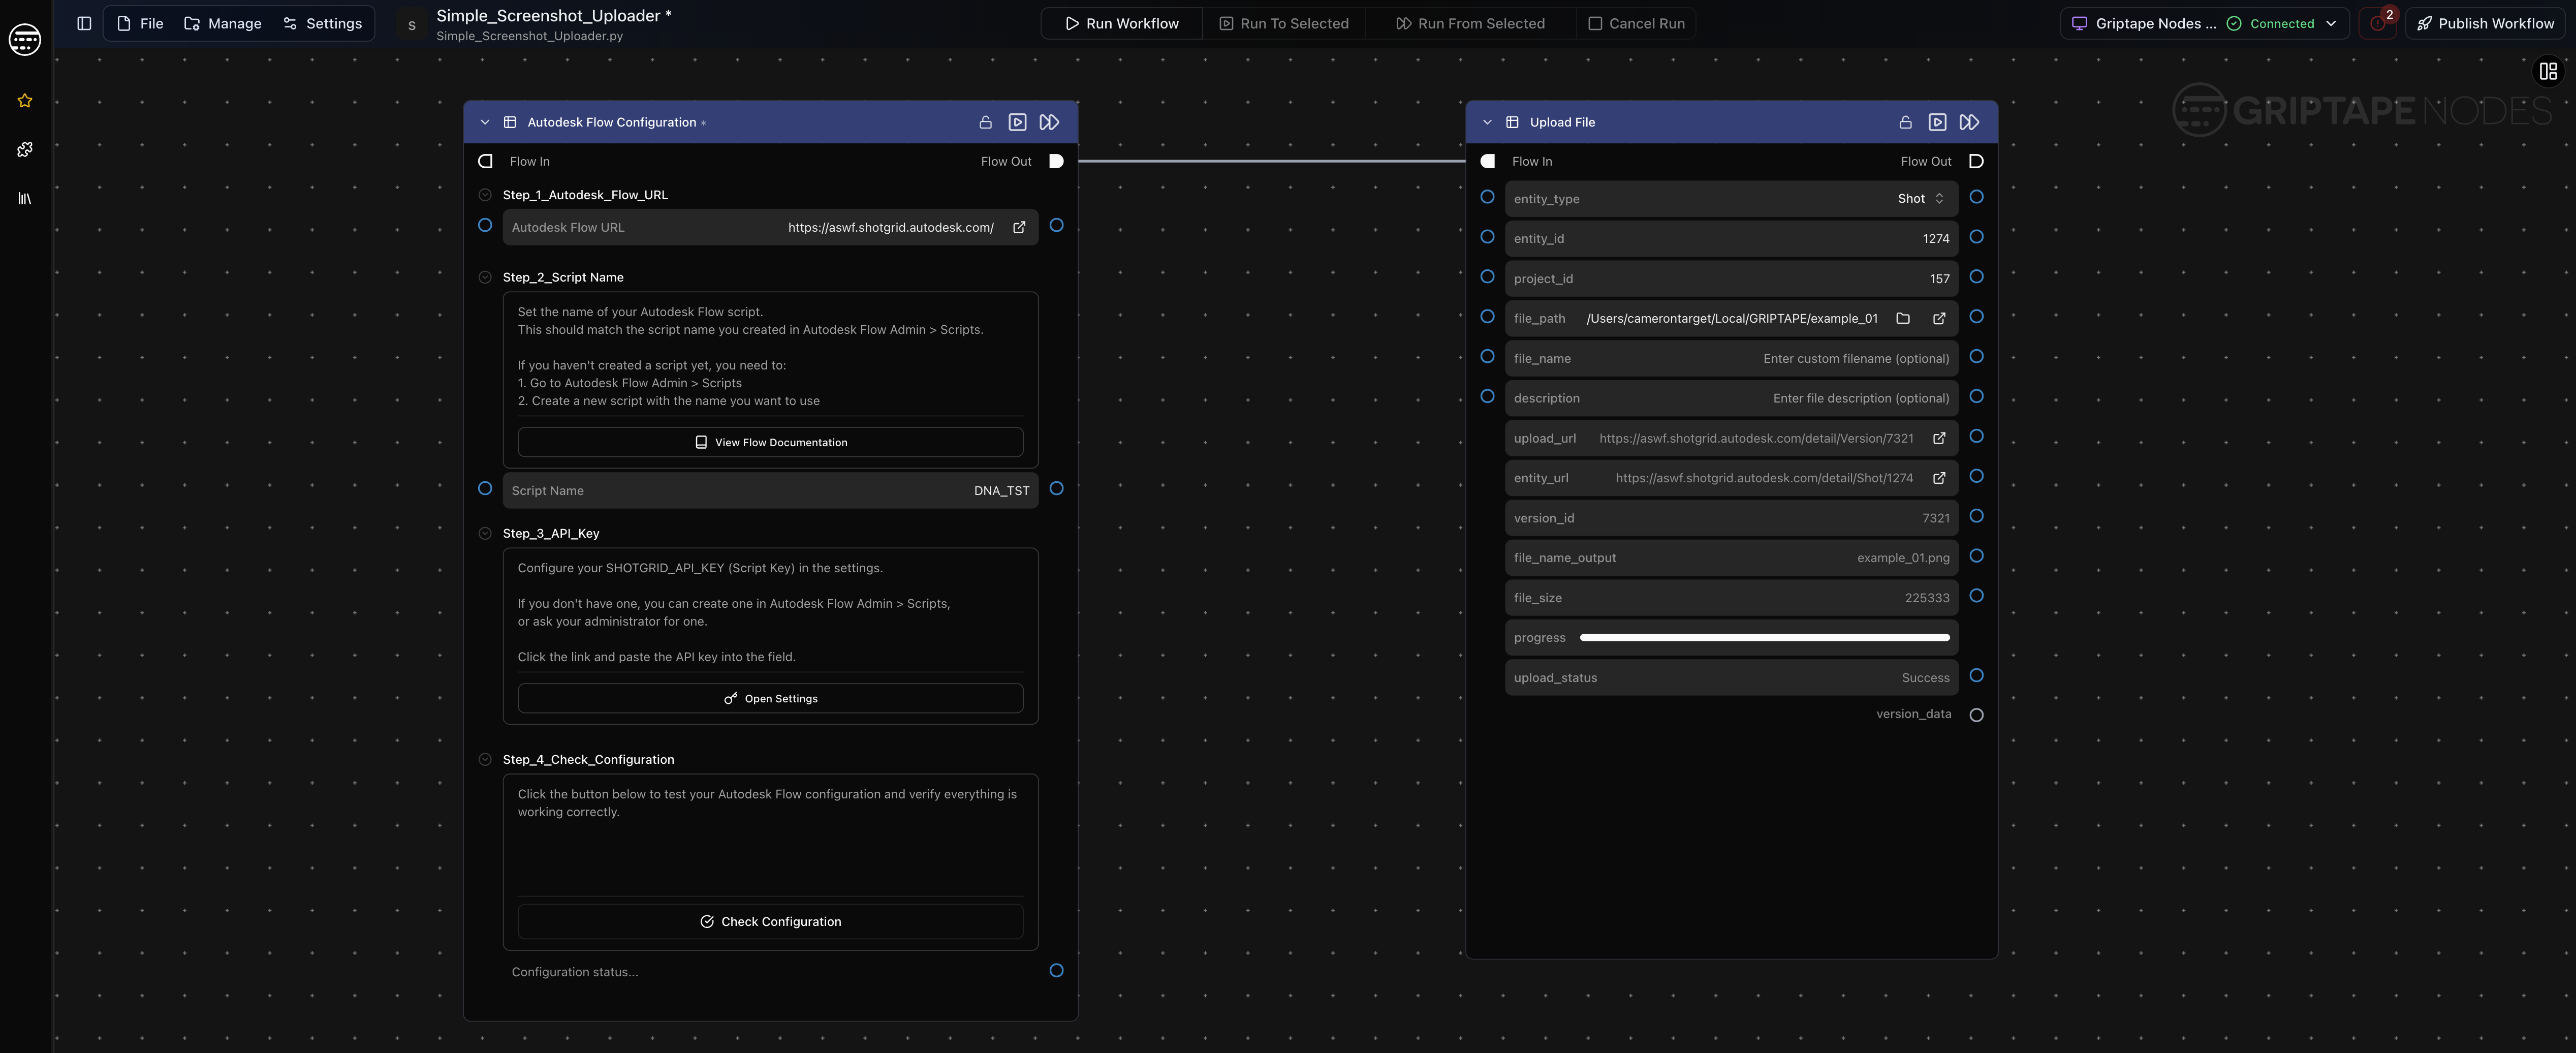Click Flow Out port on Autodesk Flow Configuration
The height and width of the screenshot is (1053, 2576).
point(1056,161)
